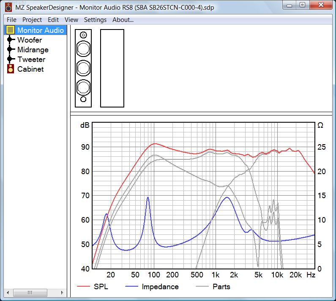The width and height of the screenshot is (336, 301).
Task: Click the Parts legend label
Action: click(221, 287)
